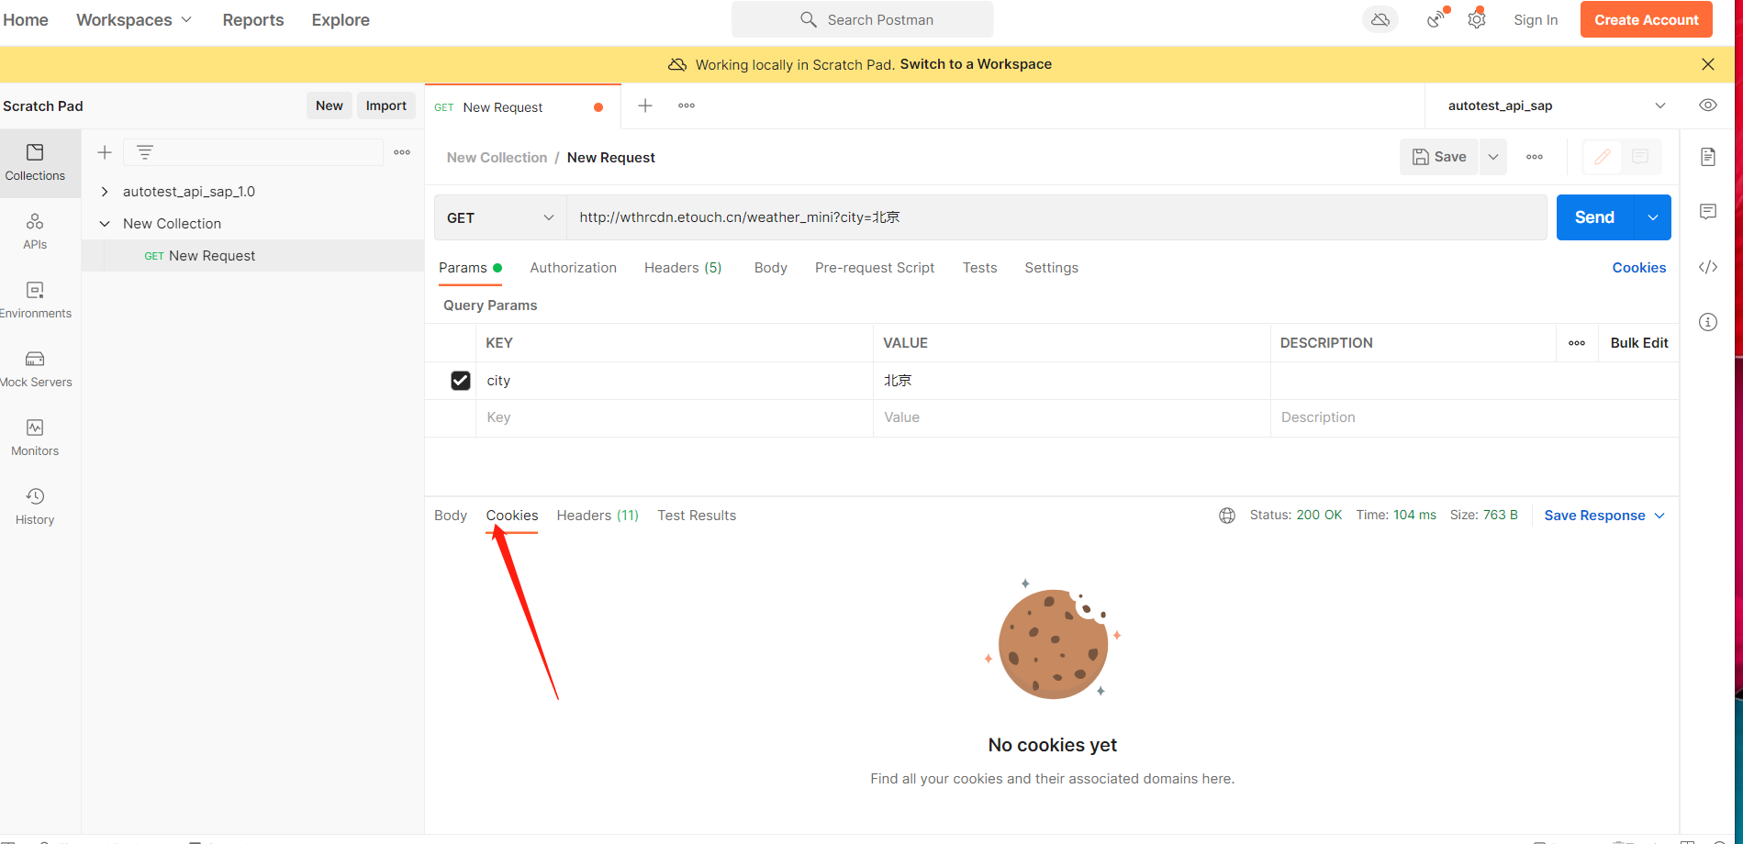
Task: Click the empty Key parameter field
Action: click(675, 417)
